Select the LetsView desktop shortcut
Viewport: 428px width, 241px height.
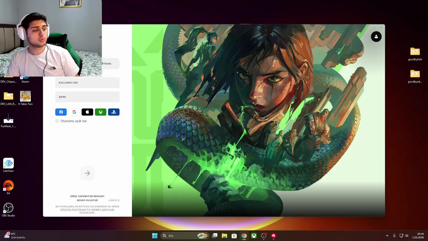click(8, 165)
